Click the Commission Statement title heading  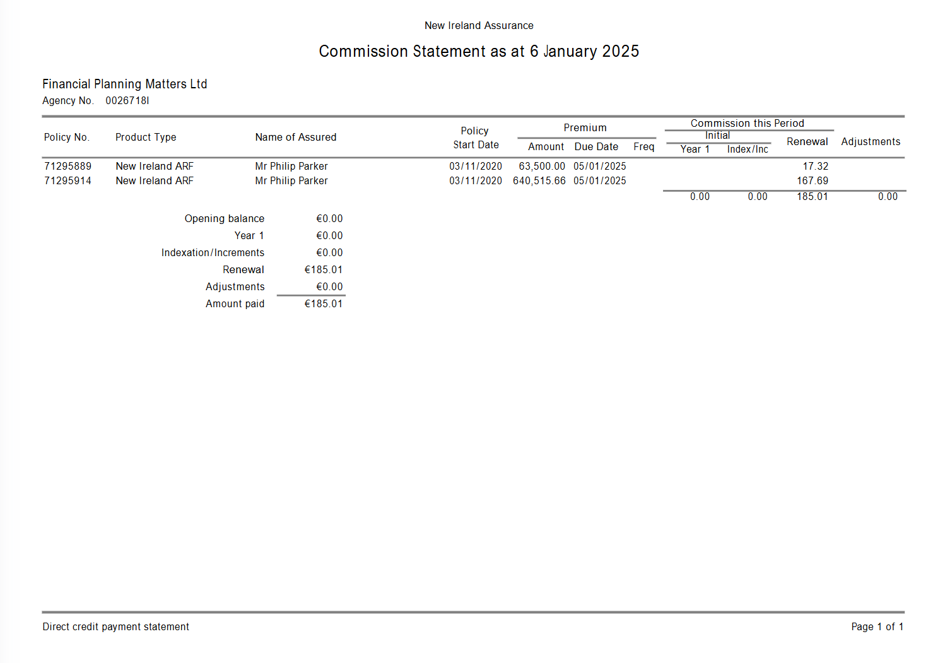[479, 51]
